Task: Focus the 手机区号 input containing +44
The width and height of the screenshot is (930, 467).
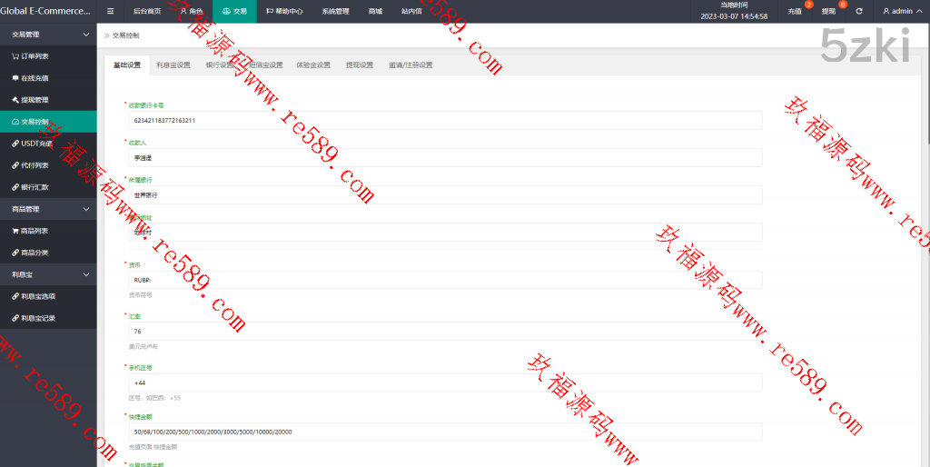Action: (445, 383)
